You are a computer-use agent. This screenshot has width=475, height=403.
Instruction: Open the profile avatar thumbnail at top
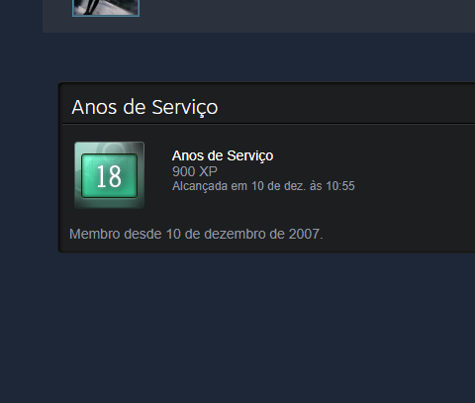(106, 8)
